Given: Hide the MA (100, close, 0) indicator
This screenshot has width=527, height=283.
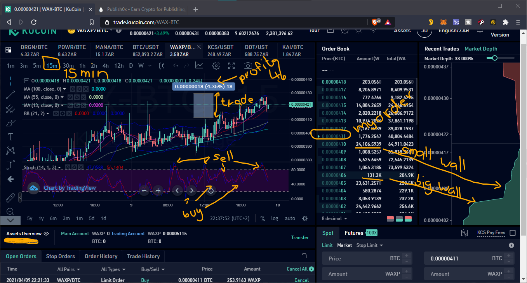Looking at the screenshot, I should click(x=72, y=89).
